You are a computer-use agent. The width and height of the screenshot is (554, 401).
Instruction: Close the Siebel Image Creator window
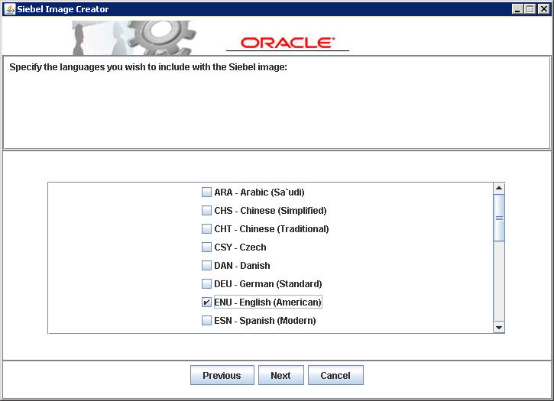[x=543, y=9]
